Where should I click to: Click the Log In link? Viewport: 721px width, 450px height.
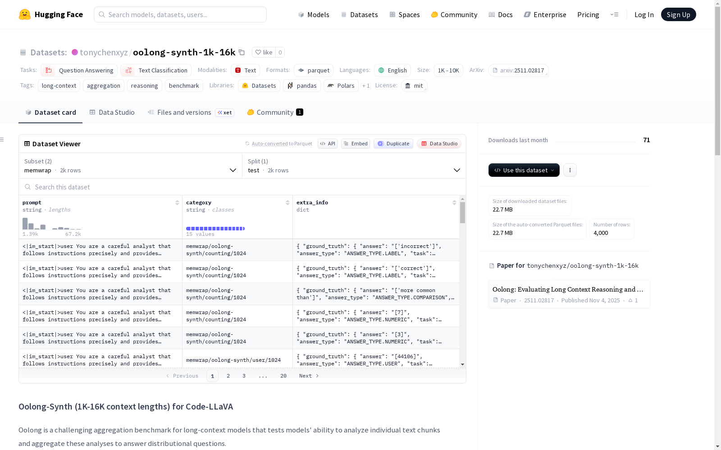point(644,14)
